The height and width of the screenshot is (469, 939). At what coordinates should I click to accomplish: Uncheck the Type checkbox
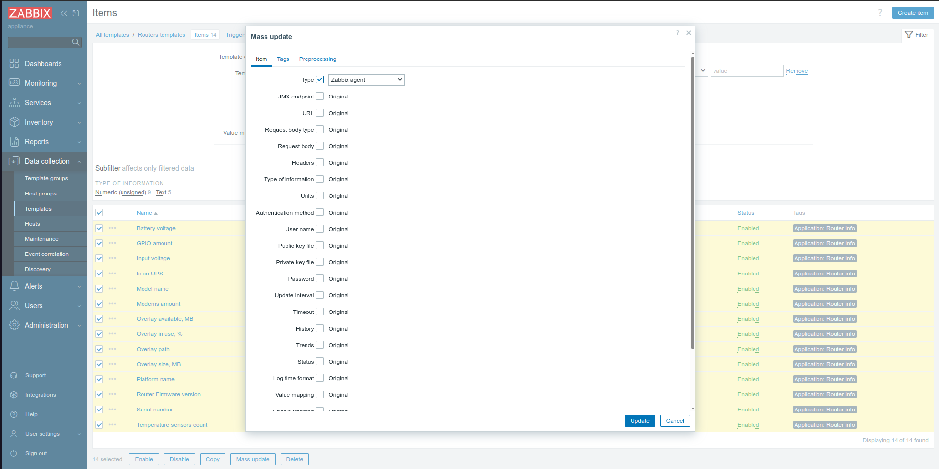[x=320, y=79]
